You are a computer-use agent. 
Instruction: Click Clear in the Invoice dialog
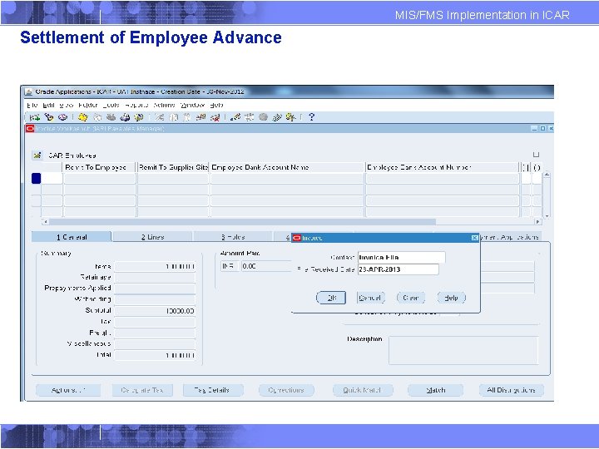411,298
